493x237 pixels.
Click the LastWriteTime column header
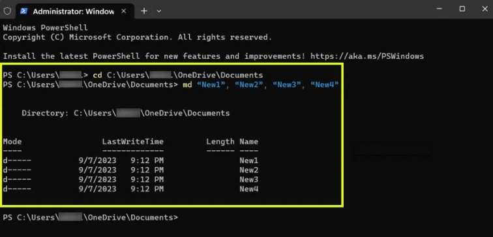coord(132,142)
